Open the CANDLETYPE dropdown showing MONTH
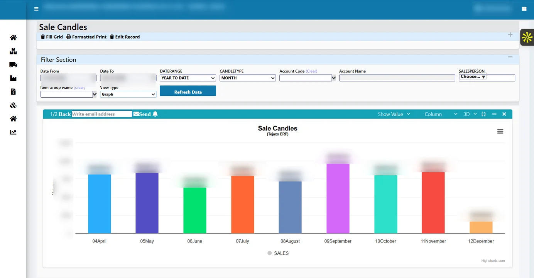534x278 pixels. point(248,78)
